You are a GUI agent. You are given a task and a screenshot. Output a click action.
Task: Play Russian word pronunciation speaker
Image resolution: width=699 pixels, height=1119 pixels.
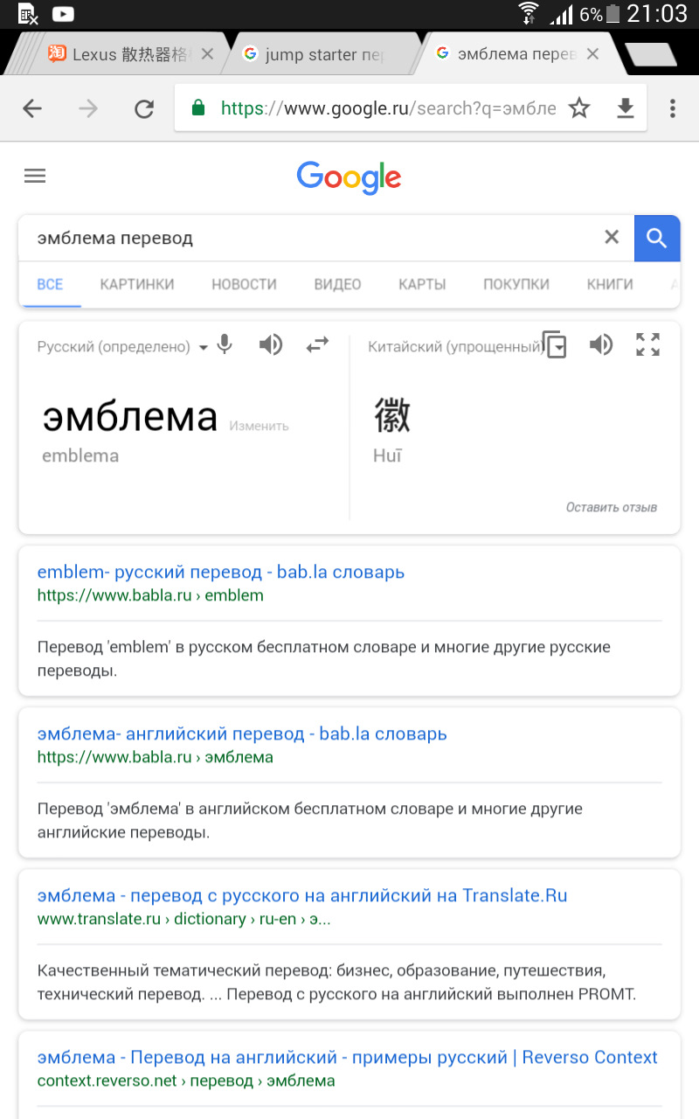point(271,345)
